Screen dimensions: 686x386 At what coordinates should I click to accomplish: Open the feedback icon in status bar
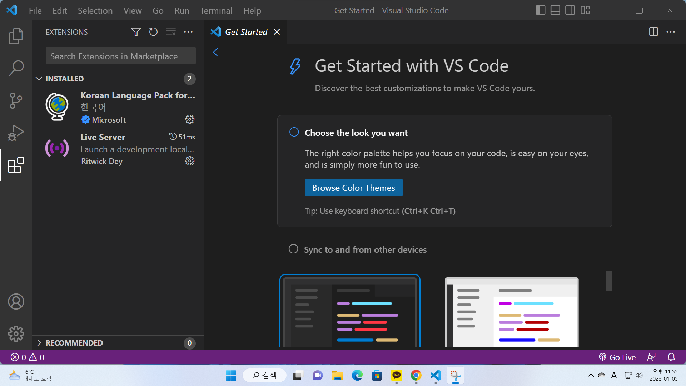(651, 357)
